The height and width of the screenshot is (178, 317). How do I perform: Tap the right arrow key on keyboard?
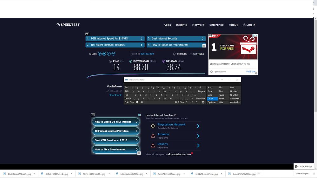coord(197,102)
